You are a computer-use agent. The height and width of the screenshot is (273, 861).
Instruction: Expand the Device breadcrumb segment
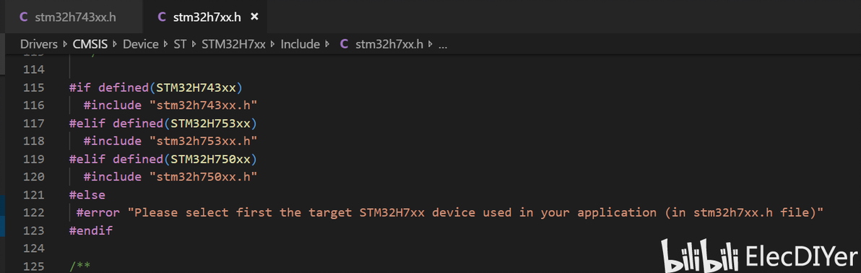(x=141, y=44)
